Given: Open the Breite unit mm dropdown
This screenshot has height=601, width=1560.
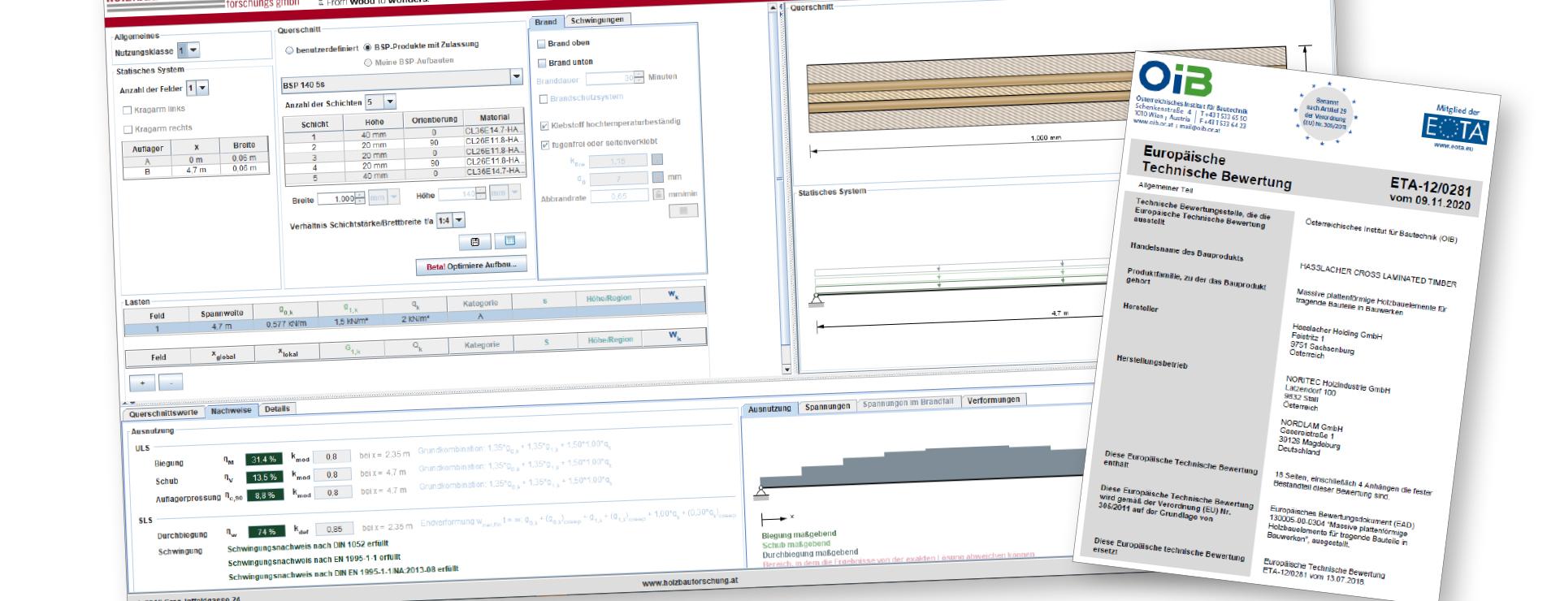Looking at the screenshot, I should click(384, 197).
